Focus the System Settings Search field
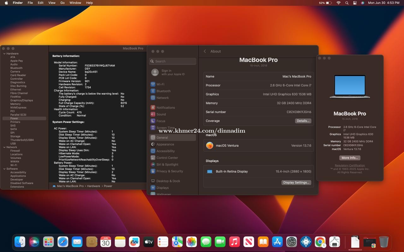 click(x=173, y=61)
